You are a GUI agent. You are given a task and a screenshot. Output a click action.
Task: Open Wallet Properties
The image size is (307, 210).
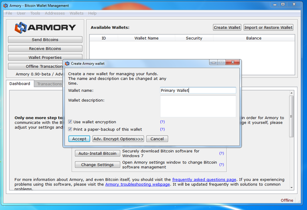click(x=45, y=57)
